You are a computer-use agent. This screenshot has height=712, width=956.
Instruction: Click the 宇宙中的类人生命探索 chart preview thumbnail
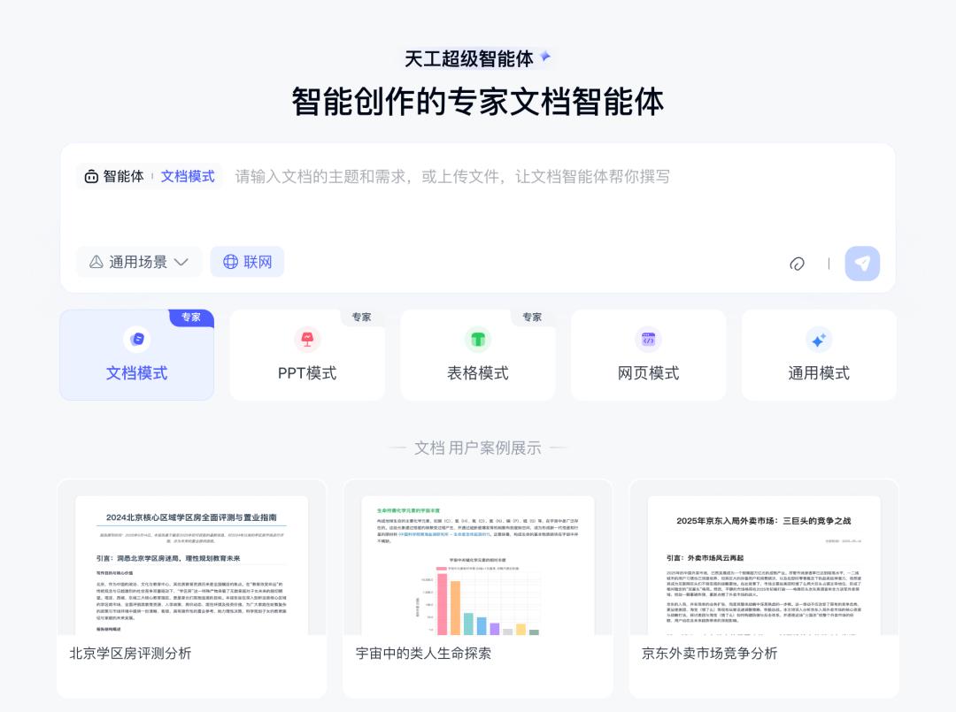click(478, 566)
